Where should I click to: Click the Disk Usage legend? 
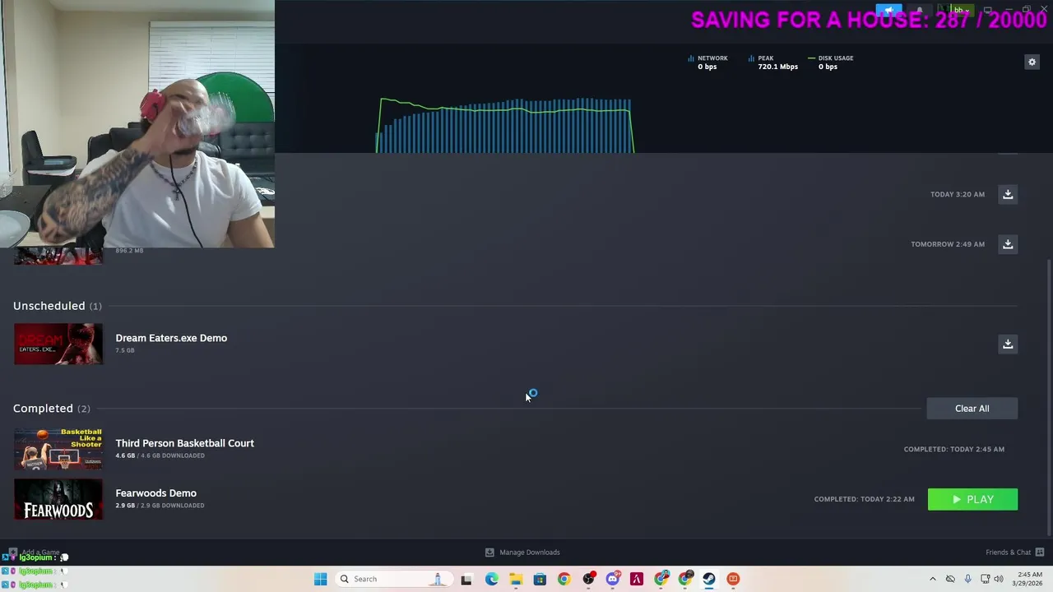pos(830,62)
